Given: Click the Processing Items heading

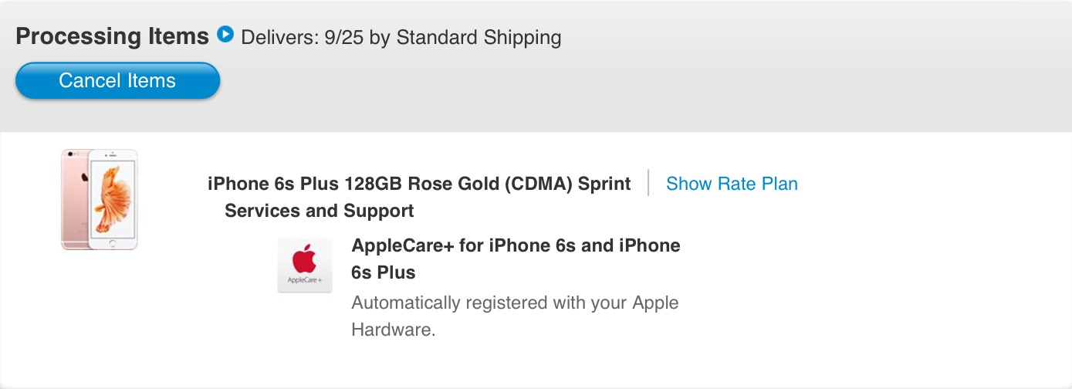Looking at the screenshot, I should click(112, 36).
